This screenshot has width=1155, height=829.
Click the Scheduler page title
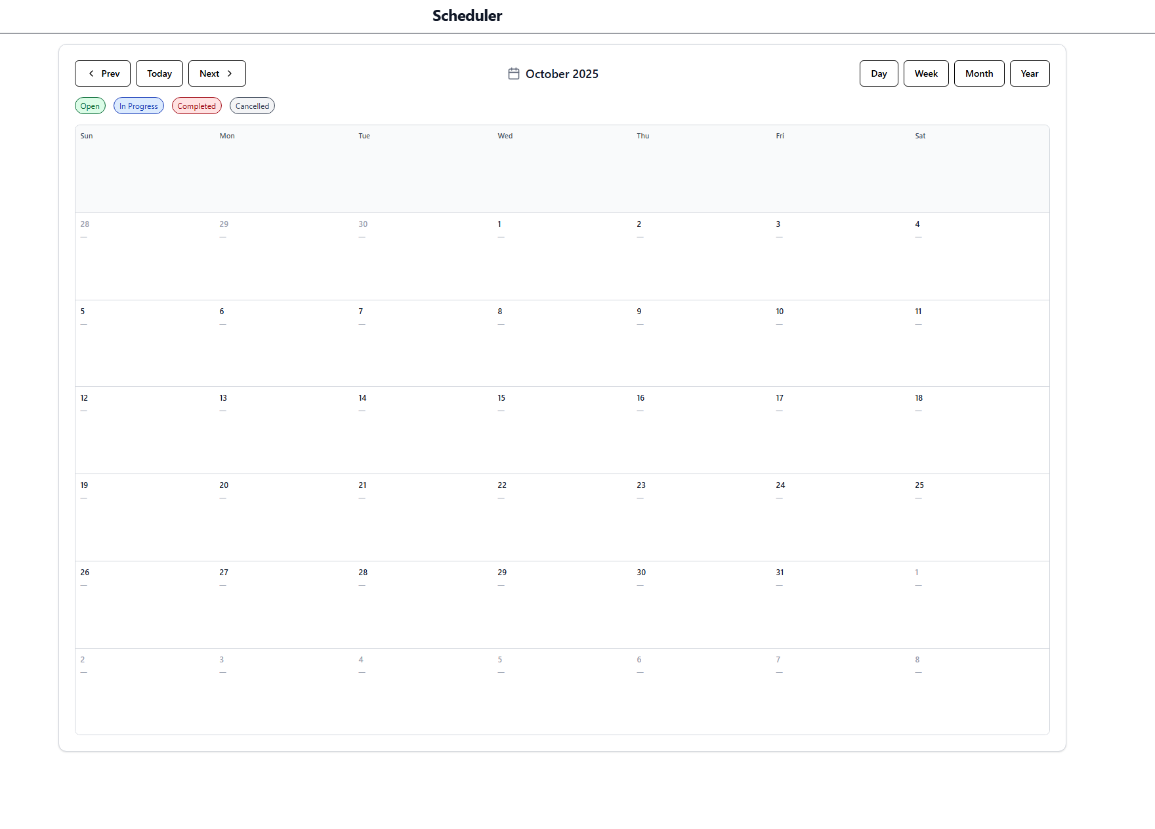coord(467,16)
